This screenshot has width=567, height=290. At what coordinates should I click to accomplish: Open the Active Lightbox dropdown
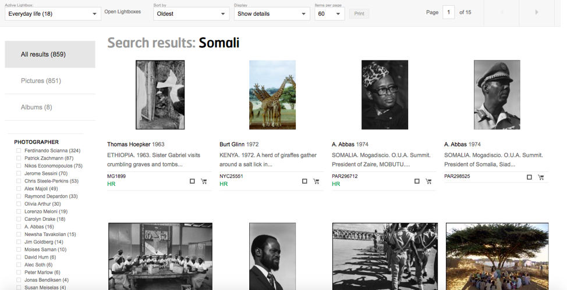pyautogui.click(x=52, y=14)
